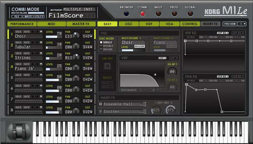Click VDA EG release point handle
Image resolution: width=253 pixels, height=144 pixels.
(x=222, y=112)
